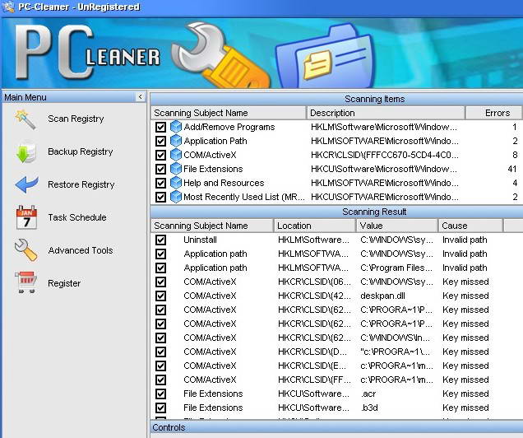
Task: Uncheck the .acr File Extensions result checkbox
Action: [x=161, y=394]
